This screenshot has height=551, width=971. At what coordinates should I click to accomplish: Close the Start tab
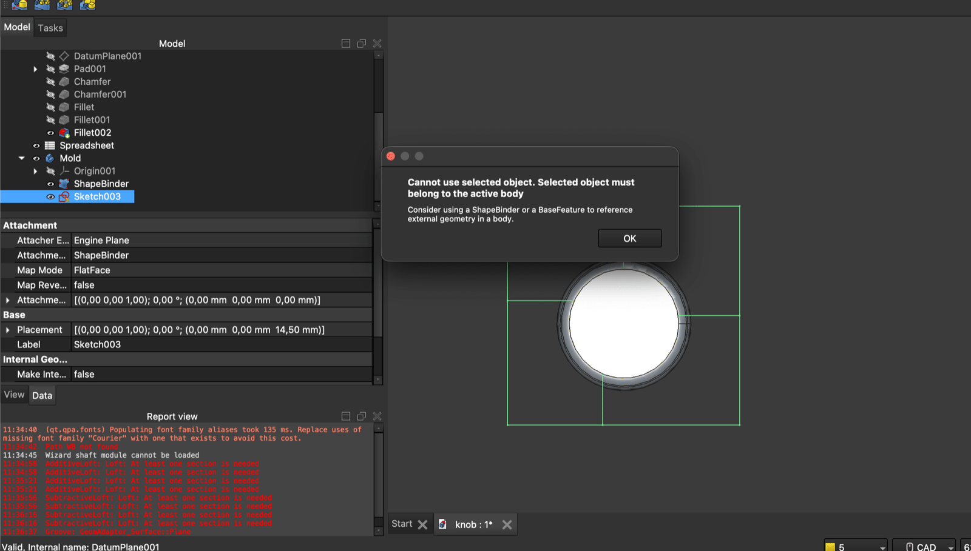pyautogui.click(x=423, y=524)
